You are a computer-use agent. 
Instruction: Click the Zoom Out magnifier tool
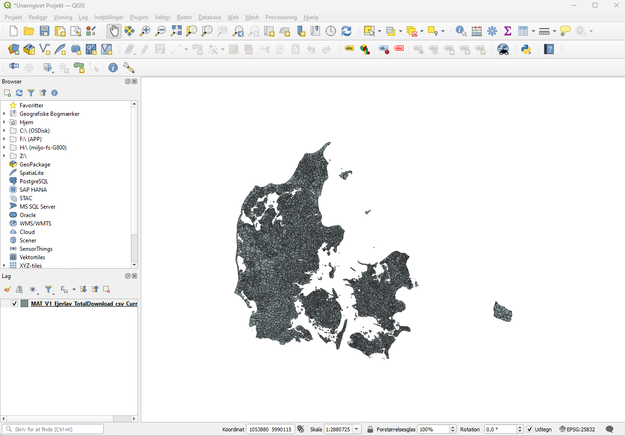point(160,31)
